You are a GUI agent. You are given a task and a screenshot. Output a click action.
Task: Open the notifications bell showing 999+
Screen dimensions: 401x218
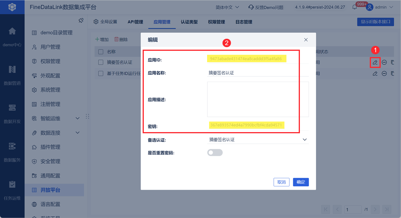(x=355, y=7)
